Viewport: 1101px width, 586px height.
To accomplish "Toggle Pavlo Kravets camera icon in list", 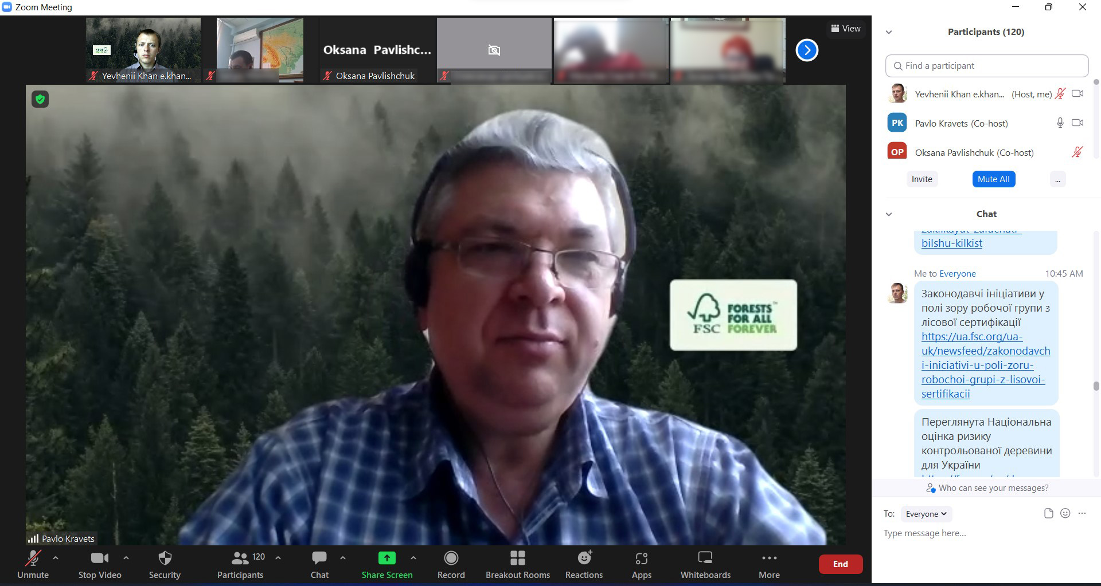I will tap(1077, 123).
